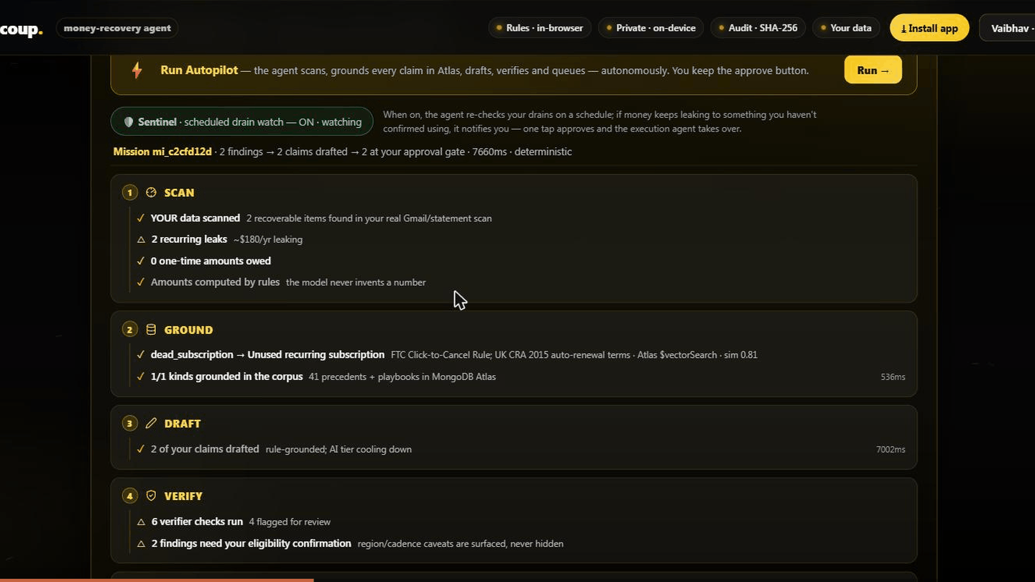Click the coup. logo
Screen dimensions: 1035x582
point(22,29)
